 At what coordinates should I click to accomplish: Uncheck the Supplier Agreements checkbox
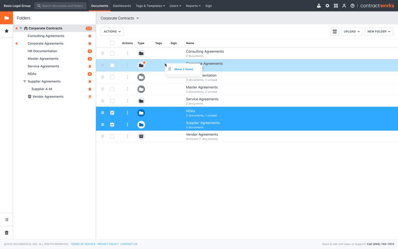click(112, 124)
